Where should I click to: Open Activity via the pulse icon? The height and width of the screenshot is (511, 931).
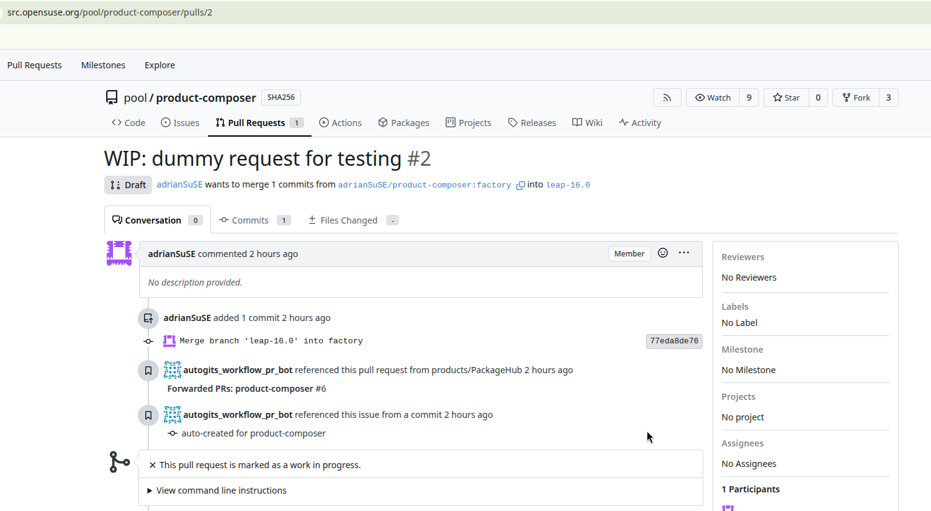click(x=622, y=122)
